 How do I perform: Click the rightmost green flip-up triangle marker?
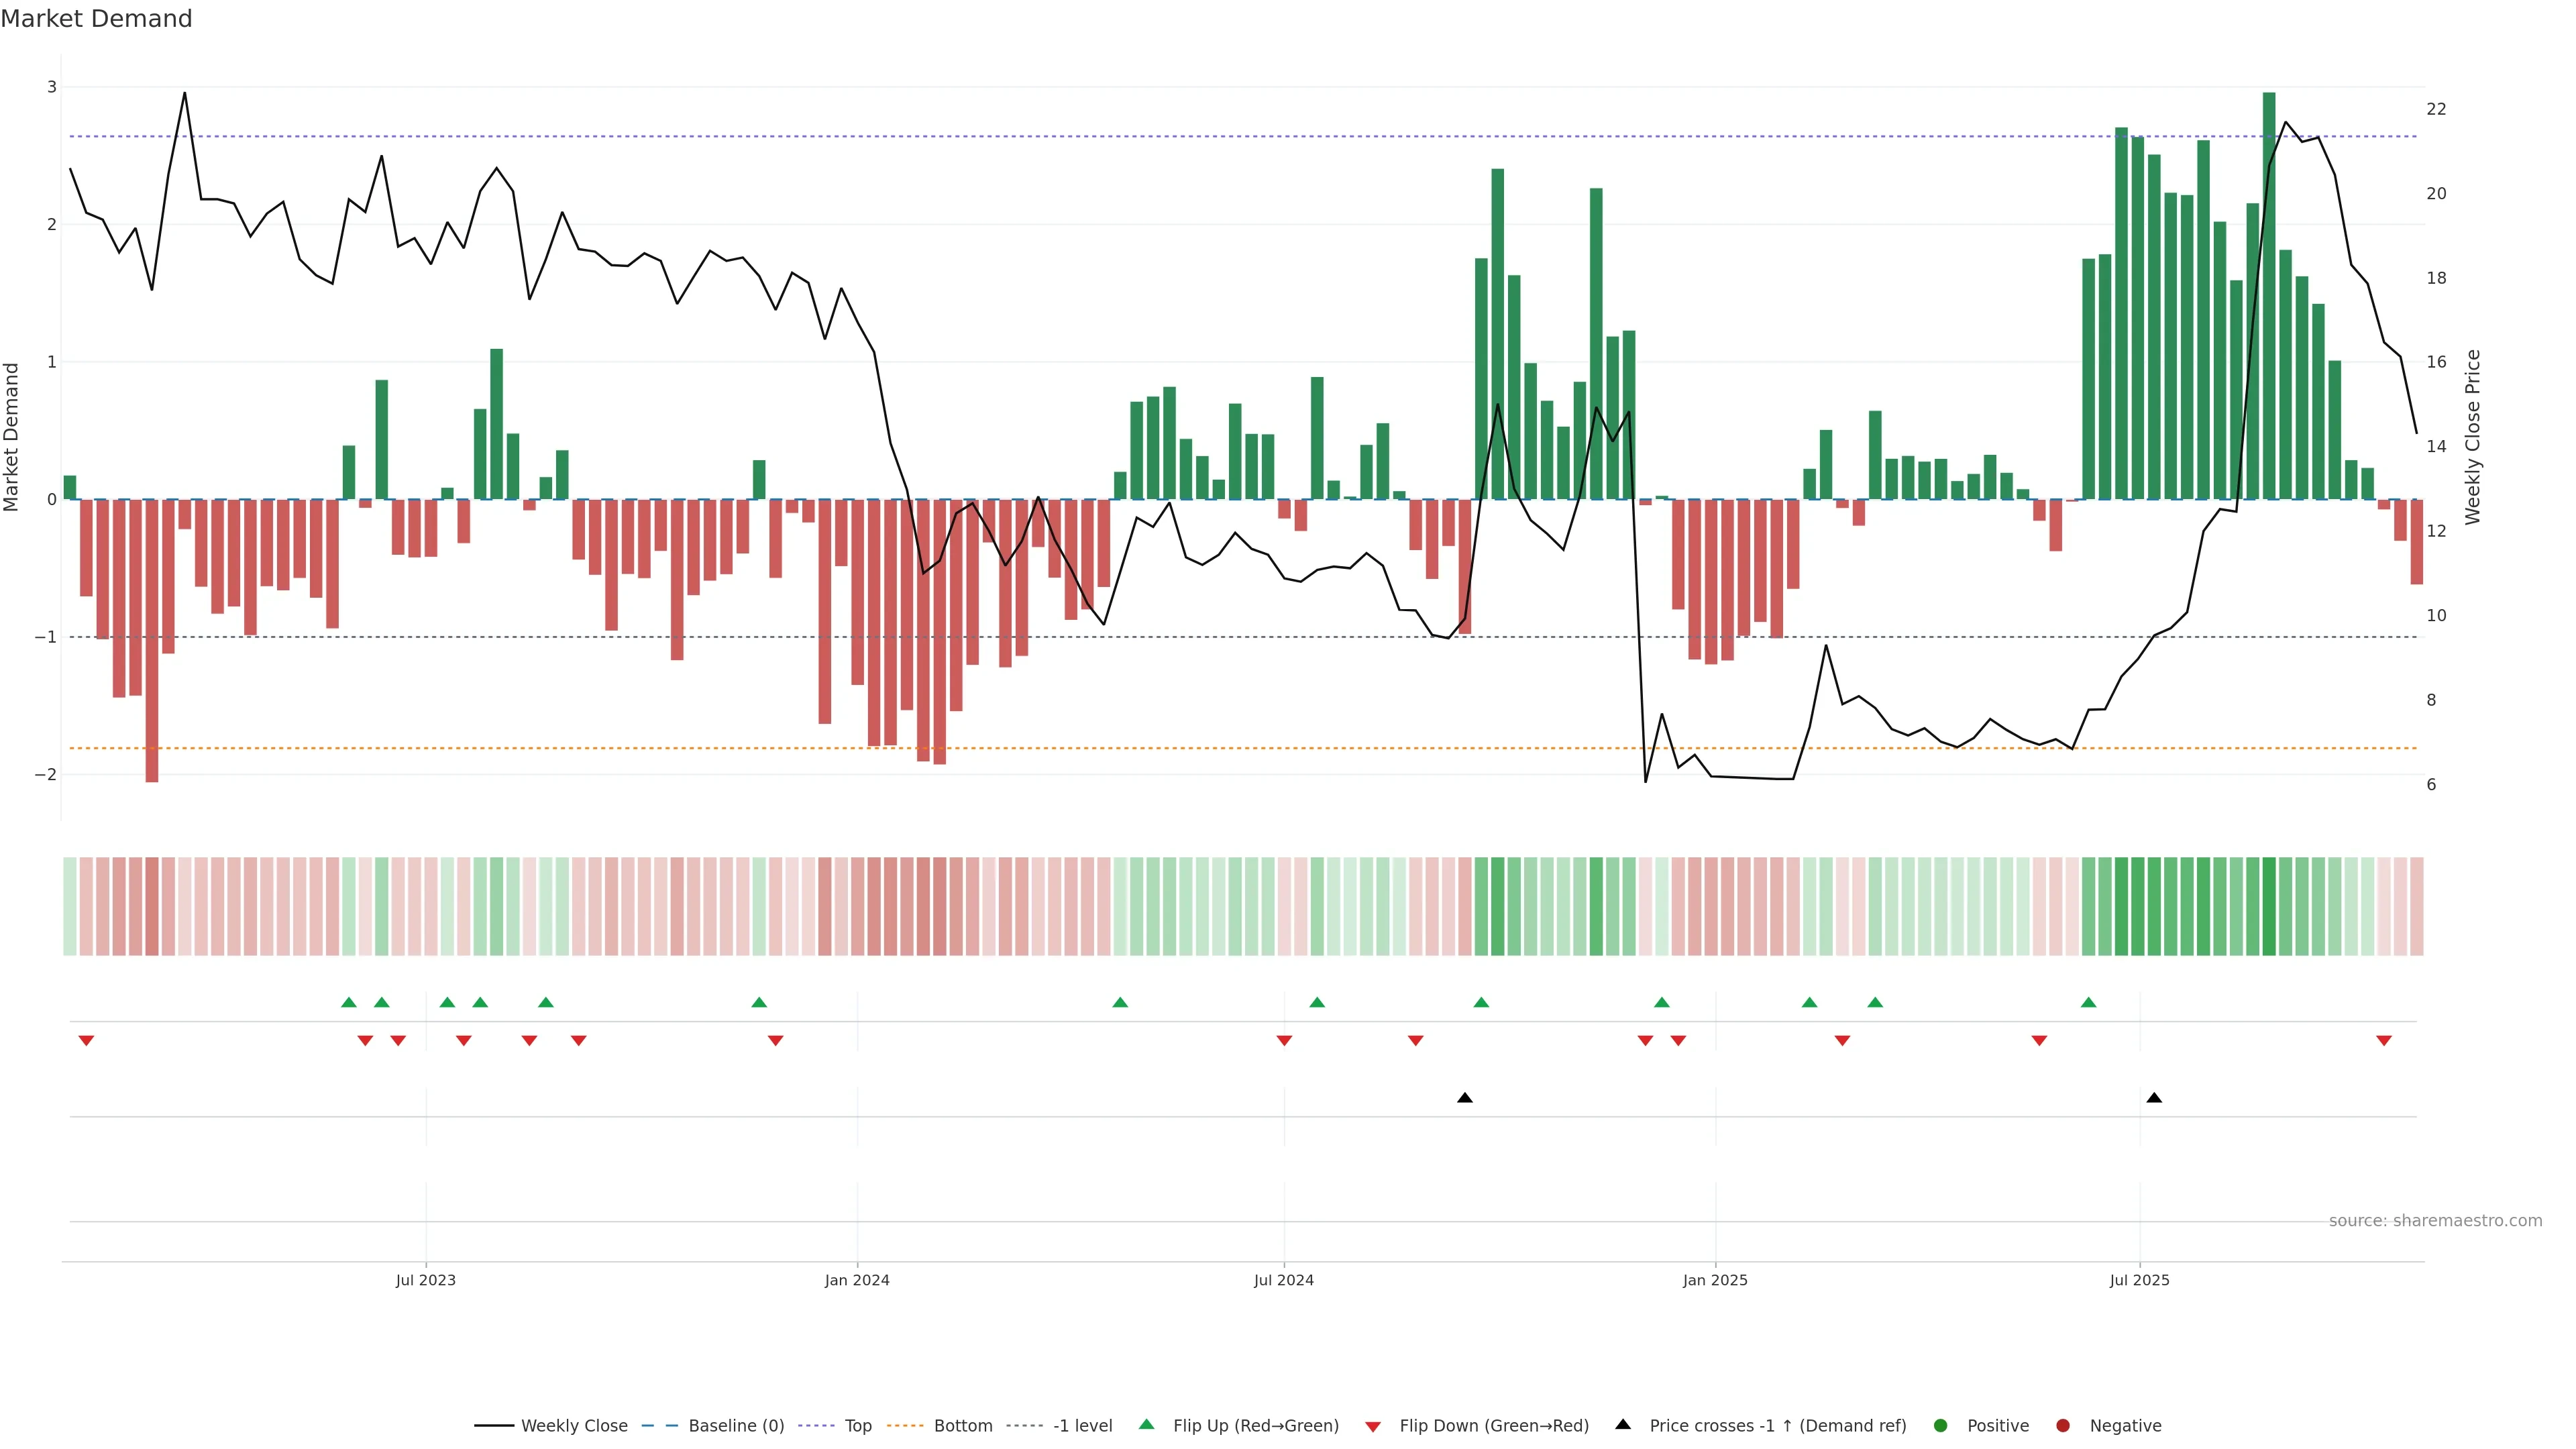point(2088,1002)
